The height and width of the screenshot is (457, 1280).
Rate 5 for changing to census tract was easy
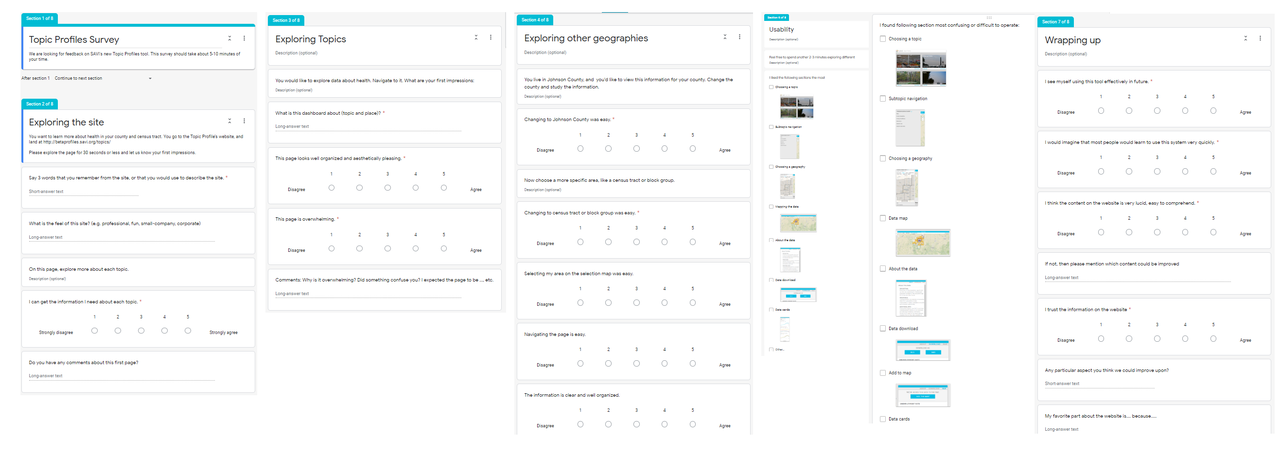[x=693, y=242]
